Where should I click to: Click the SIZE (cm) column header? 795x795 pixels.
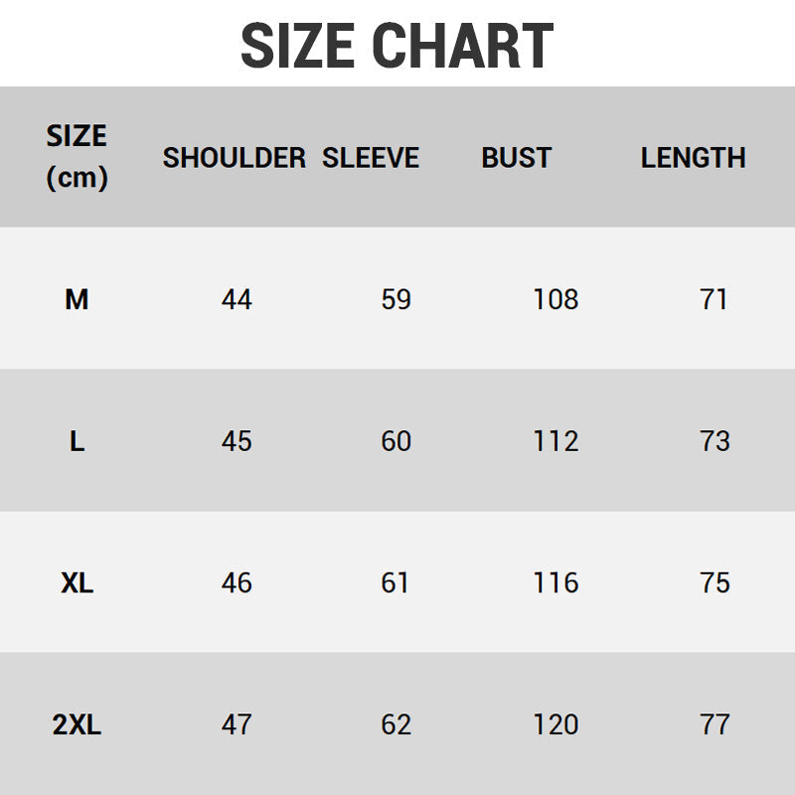click(77, 157)
